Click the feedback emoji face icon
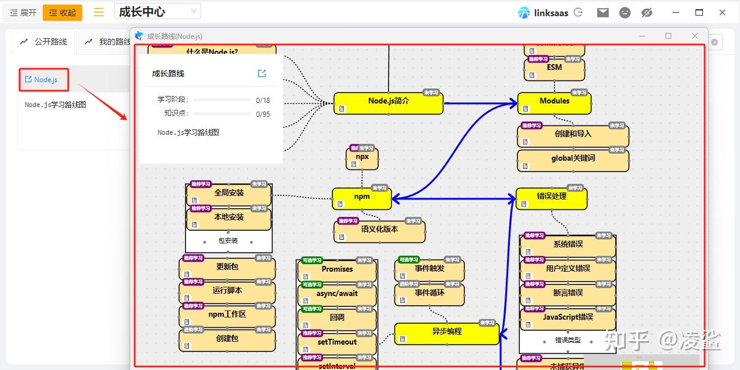This screenshot has height=370, width=740. pos(625,12)
